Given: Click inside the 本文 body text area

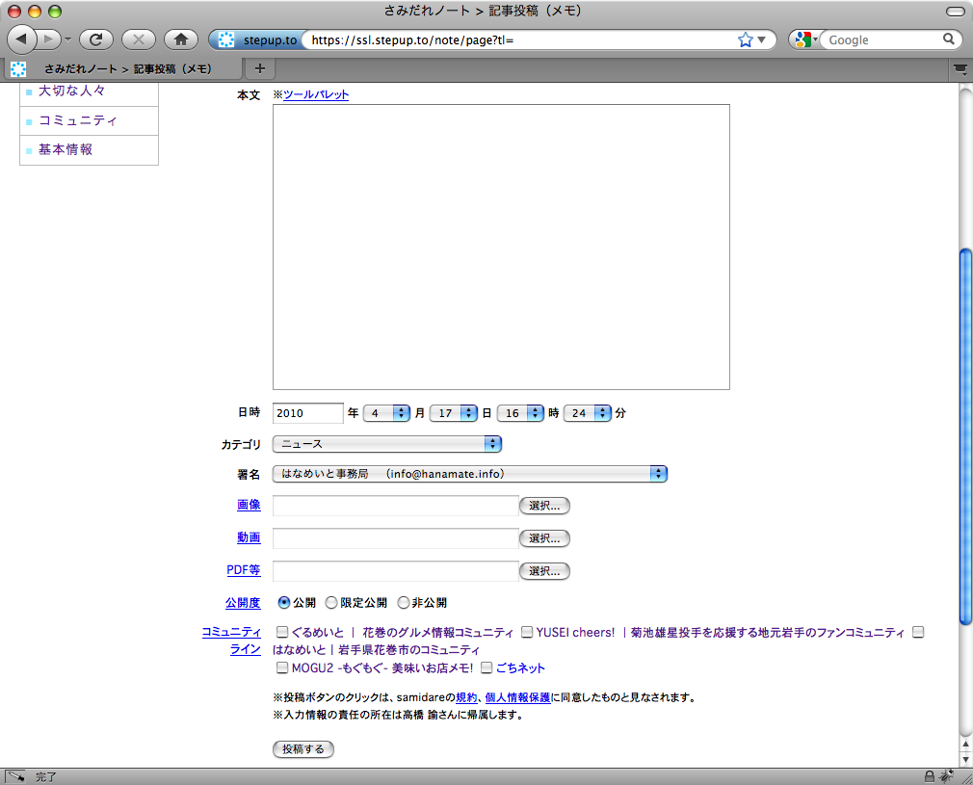Looking at the screenshot, I should click(501, 247).
